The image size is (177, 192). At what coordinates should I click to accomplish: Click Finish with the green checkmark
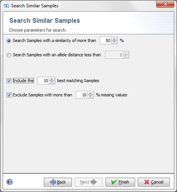(x=120, y=182)
